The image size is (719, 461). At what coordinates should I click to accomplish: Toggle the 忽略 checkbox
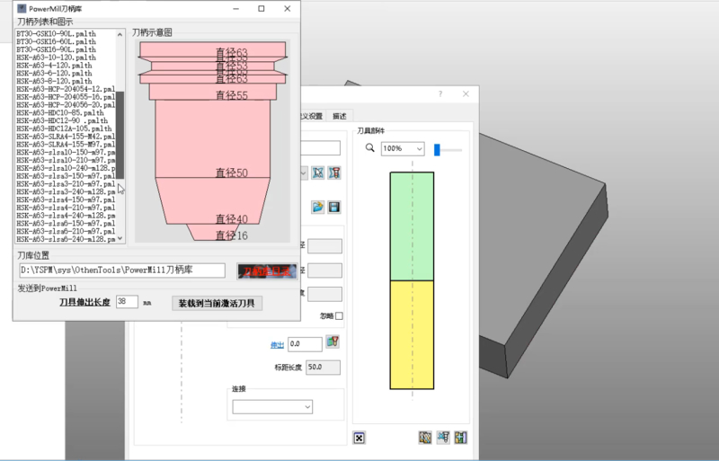(339, 316)
